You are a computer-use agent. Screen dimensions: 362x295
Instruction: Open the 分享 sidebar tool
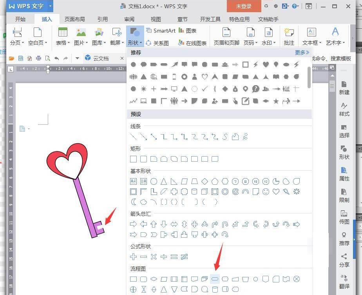[x=344, y=260]
